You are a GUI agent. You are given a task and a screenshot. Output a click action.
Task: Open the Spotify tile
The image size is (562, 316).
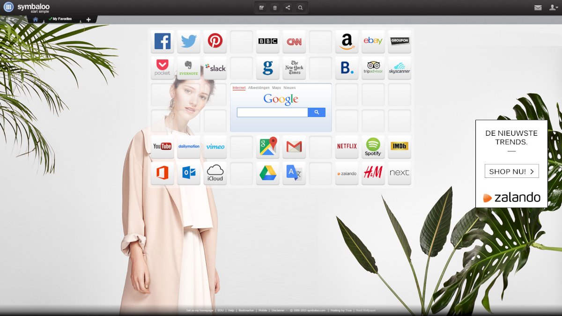coord(373,147)
